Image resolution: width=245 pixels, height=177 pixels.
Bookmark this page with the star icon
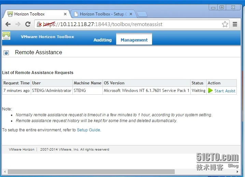225,24
